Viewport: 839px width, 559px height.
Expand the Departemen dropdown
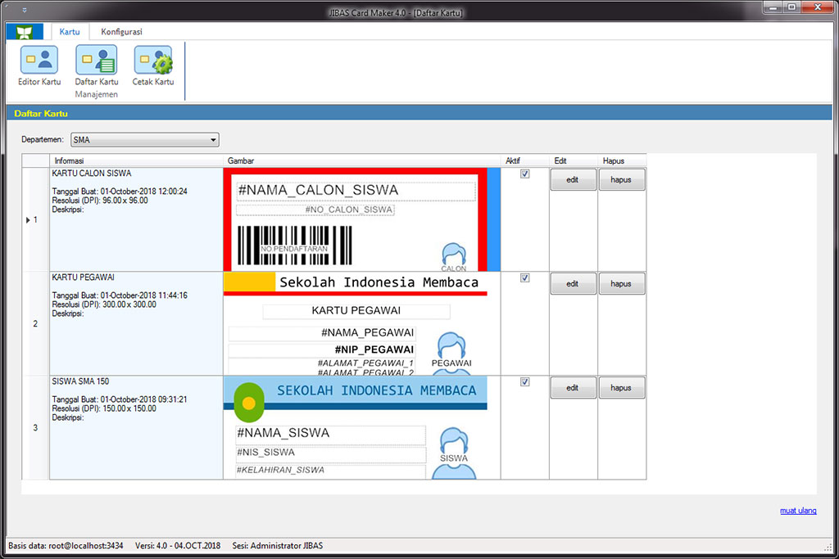point(213,140)
